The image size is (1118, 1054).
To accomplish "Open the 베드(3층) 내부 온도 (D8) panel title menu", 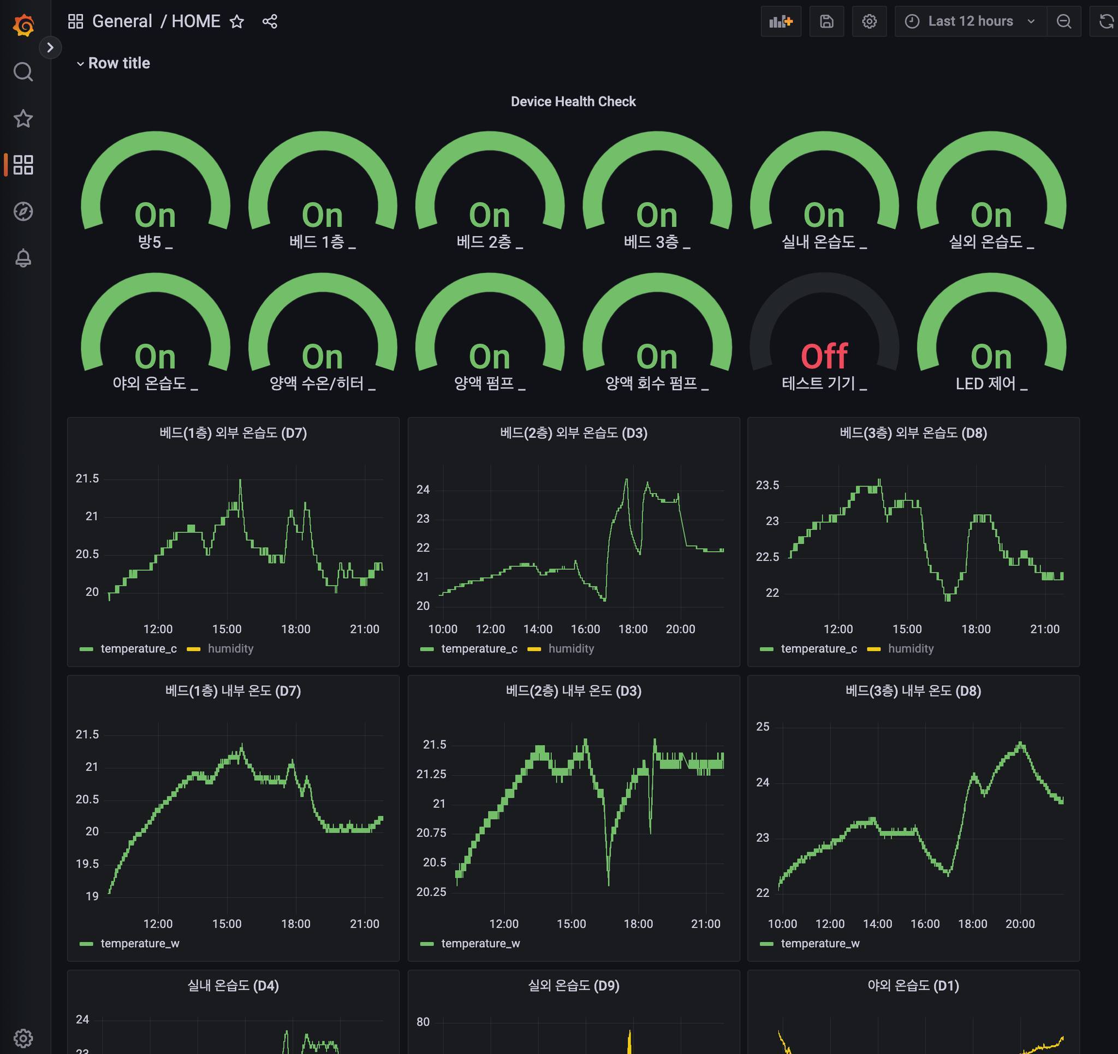I will [913, 691].
